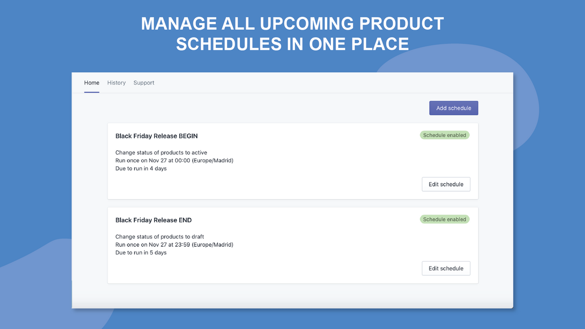Viewport: 585px width, 329px height.
Task: Click the Run once Nov 27 at 23:59 line
Action: (174, 244)
